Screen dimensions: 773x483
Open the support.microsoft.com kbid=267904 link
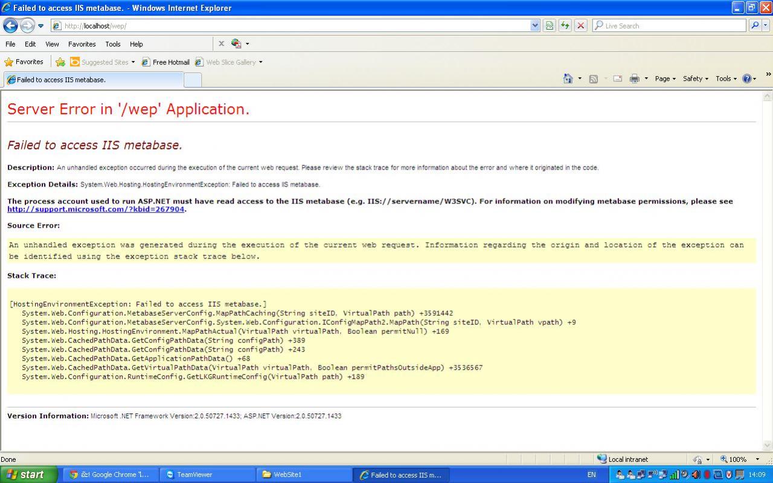(95, 210)
